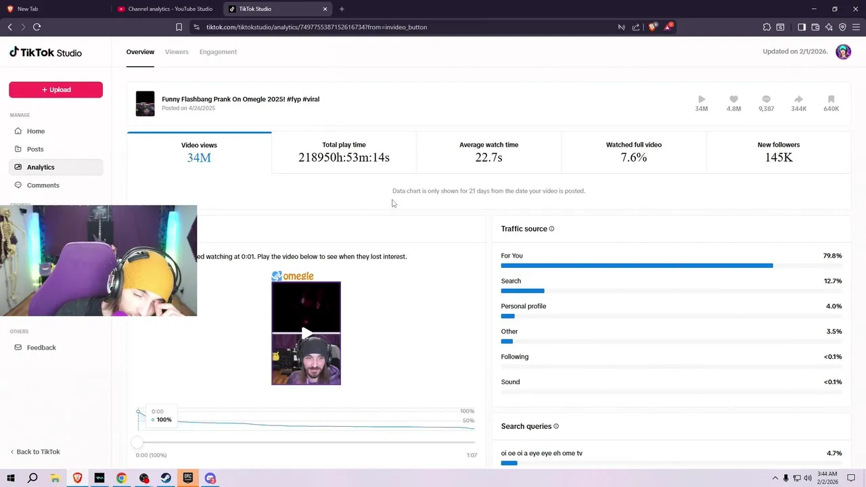Switch to the Channel analytics YouTube Studio tab
866x487 pixels.
(x=166, y=9)
